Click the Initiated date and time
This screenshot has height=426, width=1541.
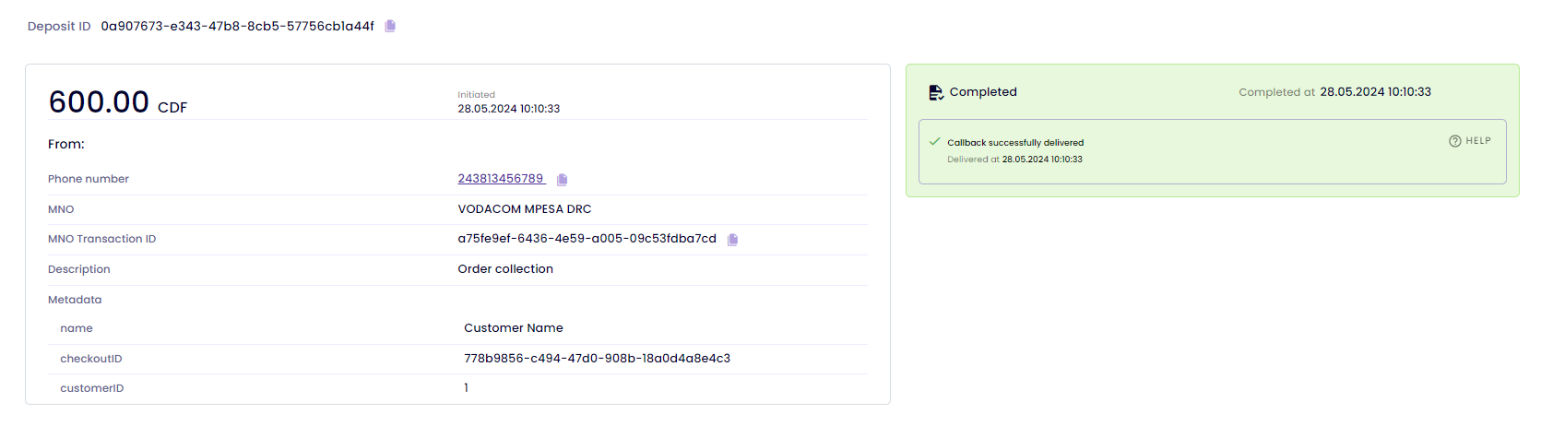[509, 109]
